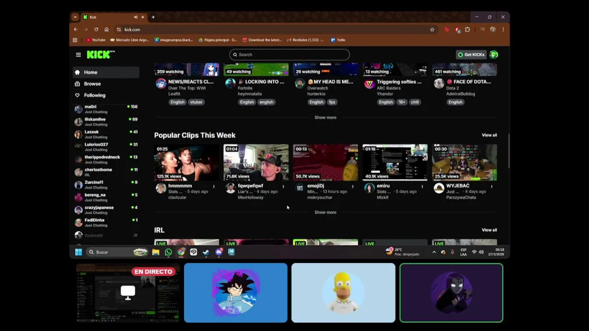Reload the kick.com page
This screenshot has height=331, width=589.
(x=96, y=29)
